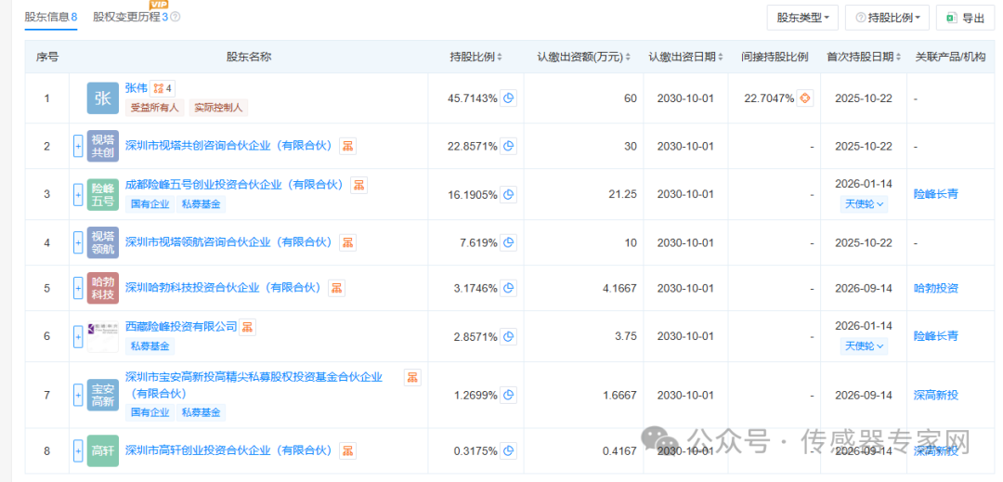Screen dimensions: 1003x482
Task: Expand row 2 视塔共创 shareholder details
Action: 78,147
